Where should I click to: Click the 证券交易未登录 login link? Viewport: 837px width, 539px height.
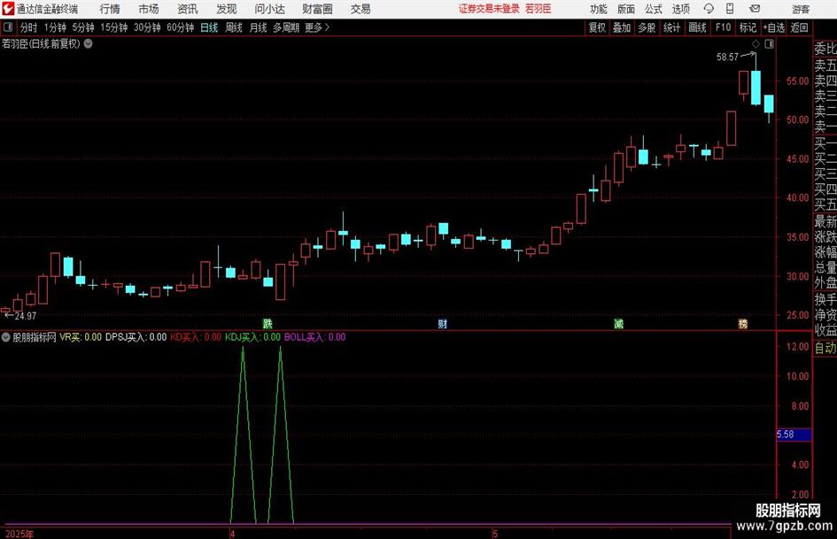(x=489, y=9)
